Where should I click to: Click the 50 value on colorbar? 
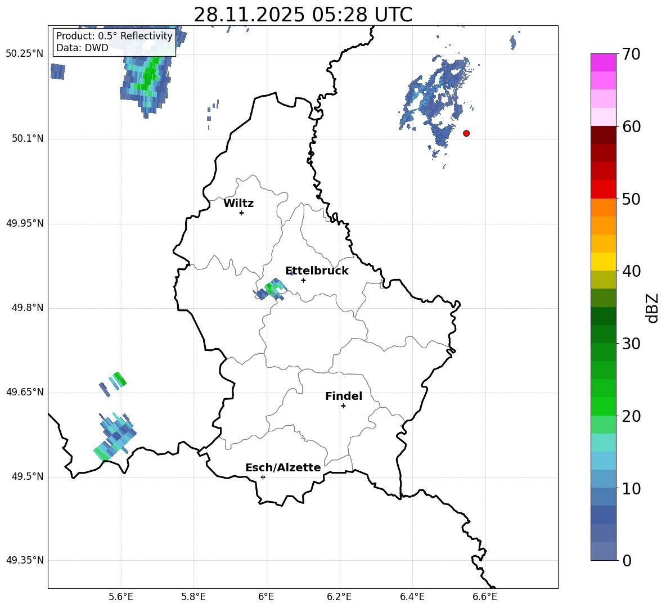(631, 199)
